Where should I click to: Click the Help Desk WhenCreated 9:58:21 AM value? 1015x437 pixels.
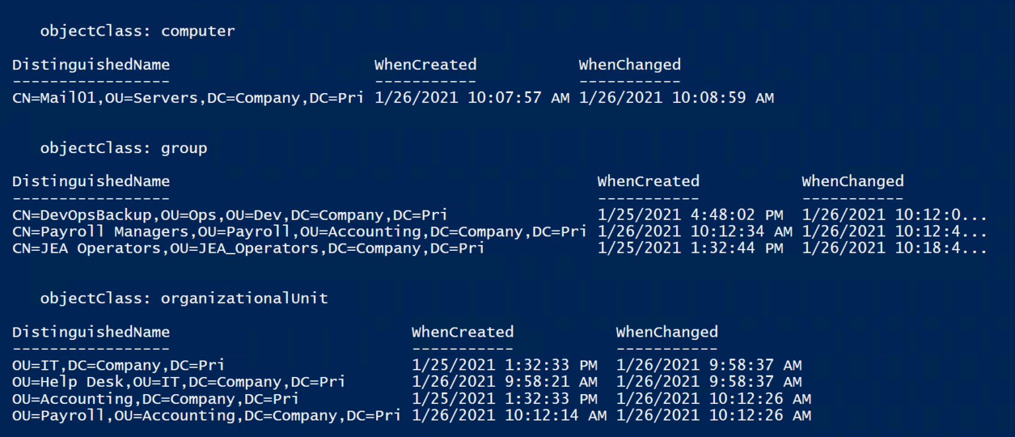[504, 382]
